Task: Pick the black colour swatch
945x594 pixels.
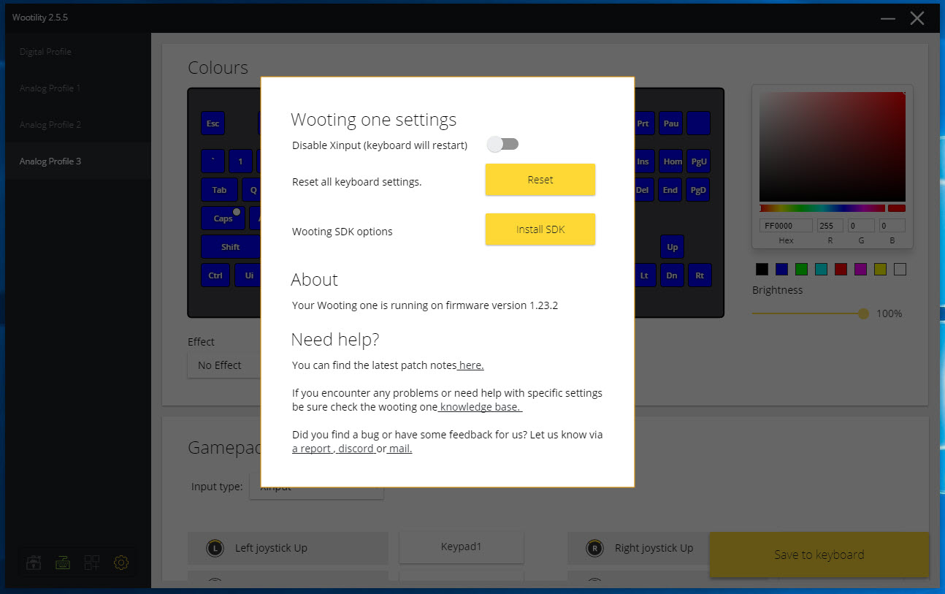Action: (x=762, y=270)
